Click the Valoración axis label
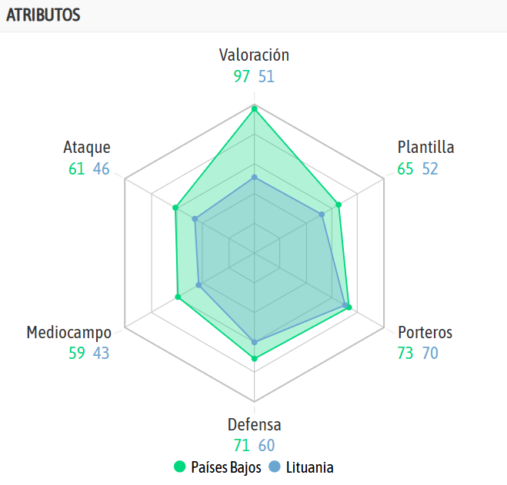Screen dimensions: 507x485 [254, 55]
